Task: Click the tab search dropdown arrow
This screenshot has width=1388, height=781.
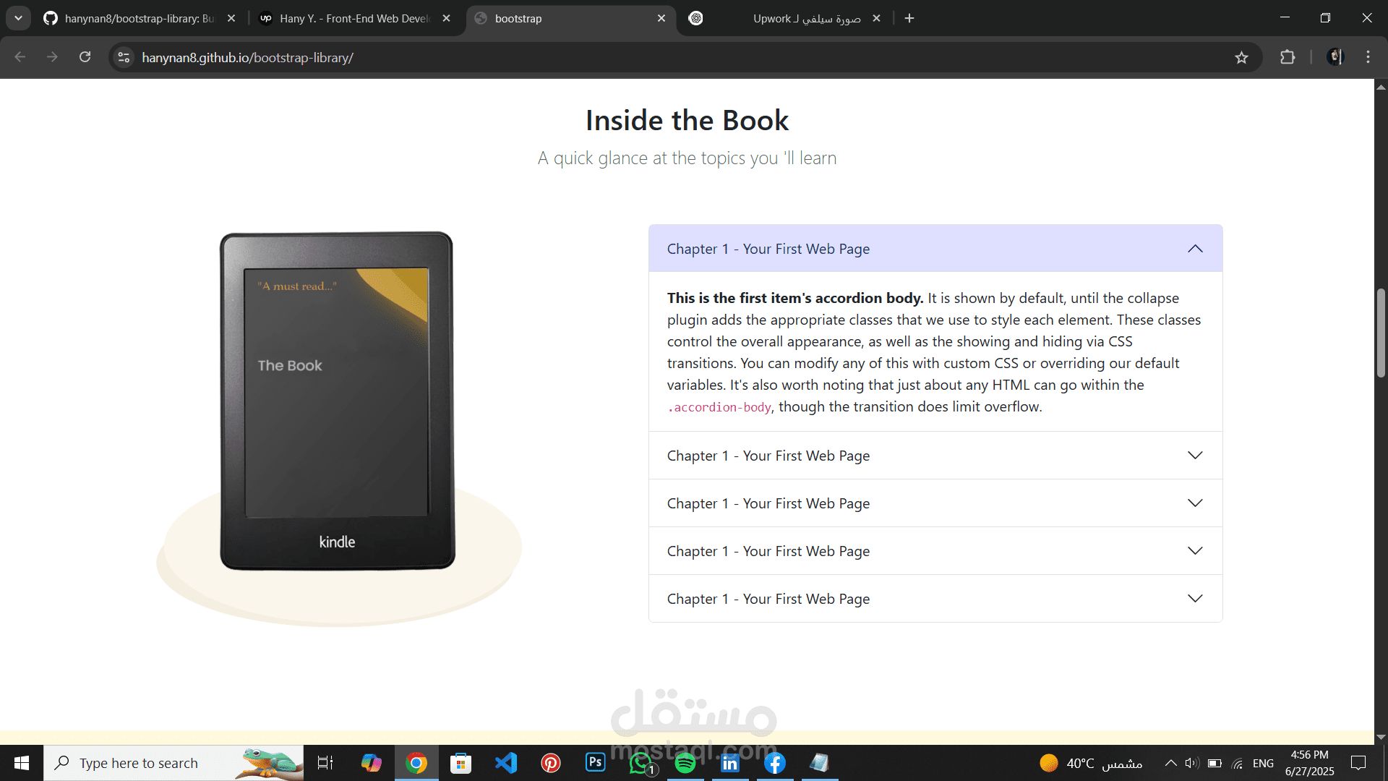Action: tap(18, 18)
